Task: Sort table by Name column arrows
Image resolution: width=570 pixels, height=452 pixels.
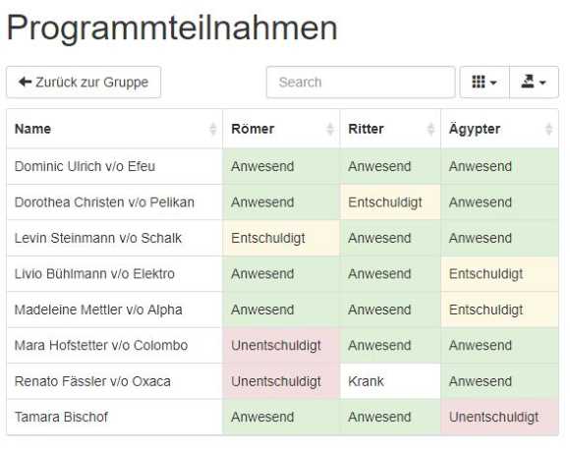Action: point(213,129)
